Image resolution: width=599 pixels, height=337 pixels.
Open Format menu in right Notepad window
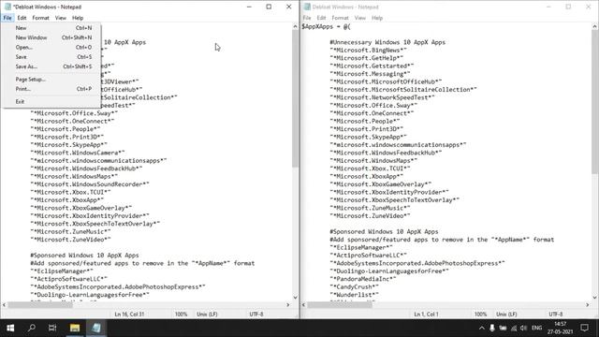coord(340,18)
